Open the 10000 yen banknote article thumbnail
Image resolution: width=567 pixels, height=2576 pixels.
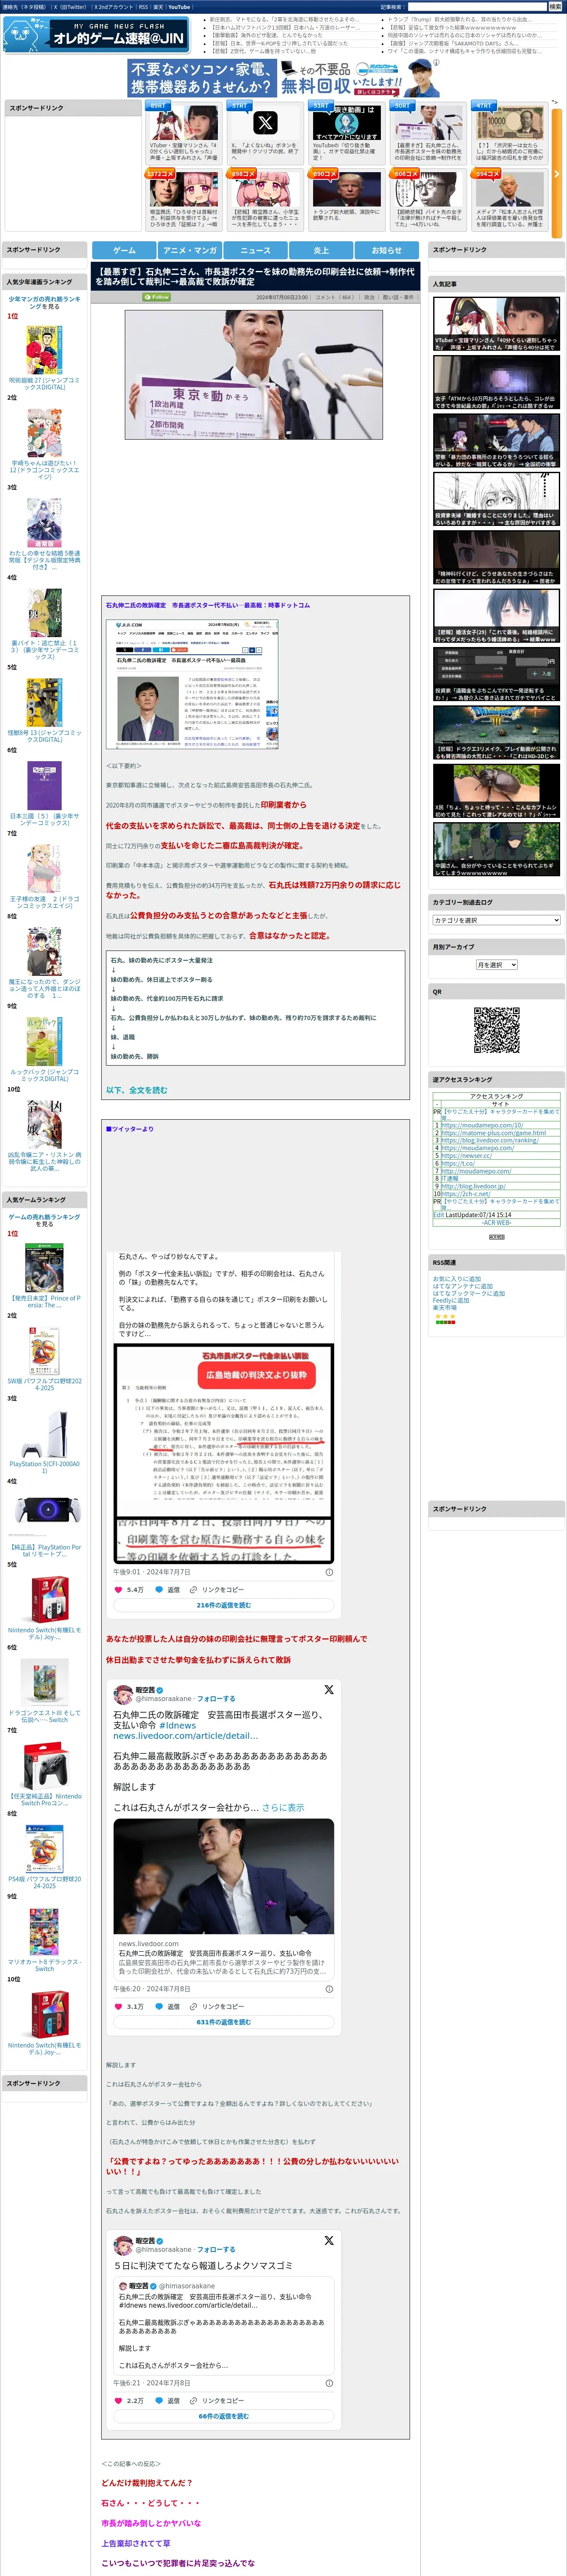point(510,123)
